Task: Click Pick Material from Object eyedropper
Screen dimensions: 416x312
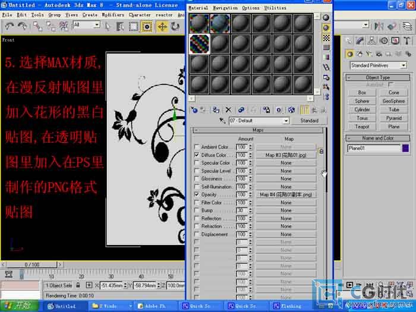Action: click(x=222, y=121)
